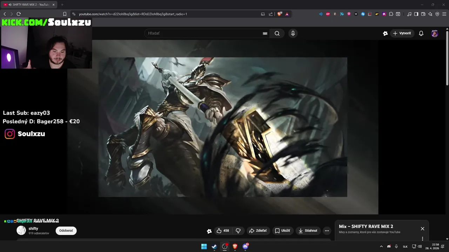449x252 pixels.
Task: Download the video with Stiahnuť
Action: [x=308, y=231]
